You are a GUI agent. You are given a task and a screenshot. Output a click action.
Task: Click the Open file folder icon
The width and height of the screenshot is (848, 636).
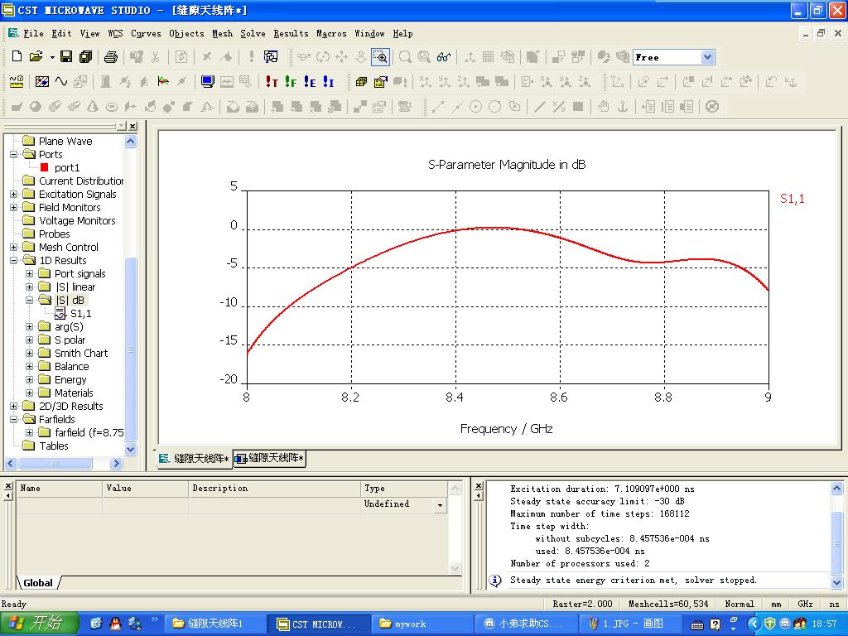tap(36, 56)
